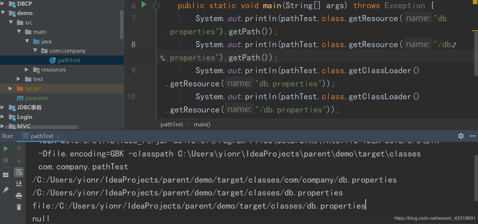Click the resources folder icon
The image size is (478, 224).
pos(37,70)
